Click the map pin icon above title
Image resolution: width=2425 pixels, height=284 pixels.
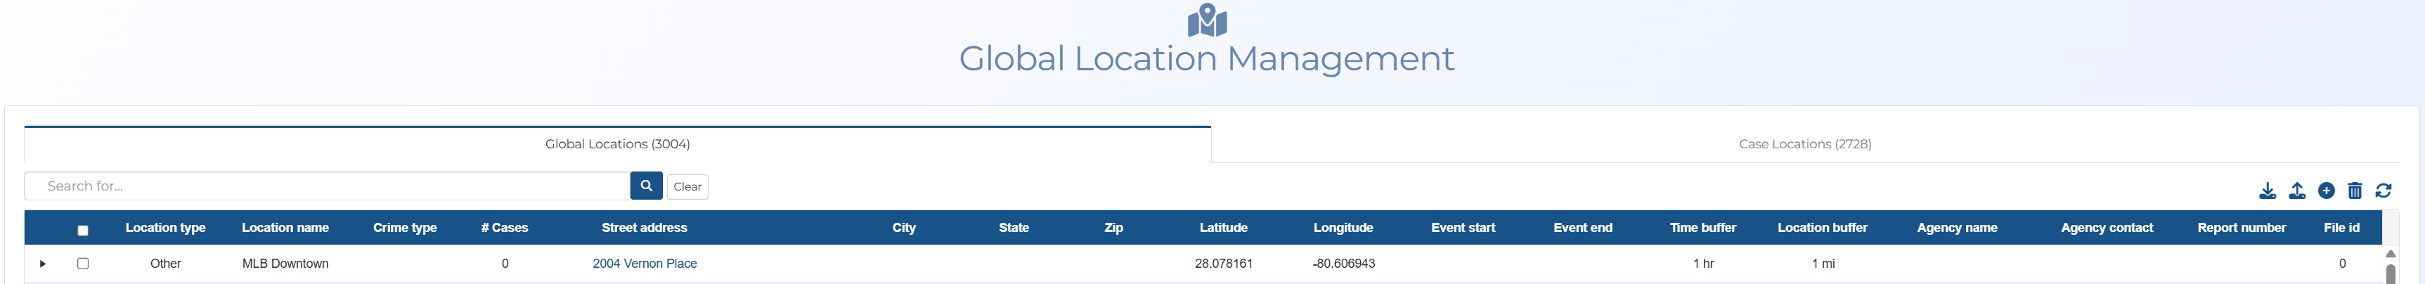(1206, 20)
